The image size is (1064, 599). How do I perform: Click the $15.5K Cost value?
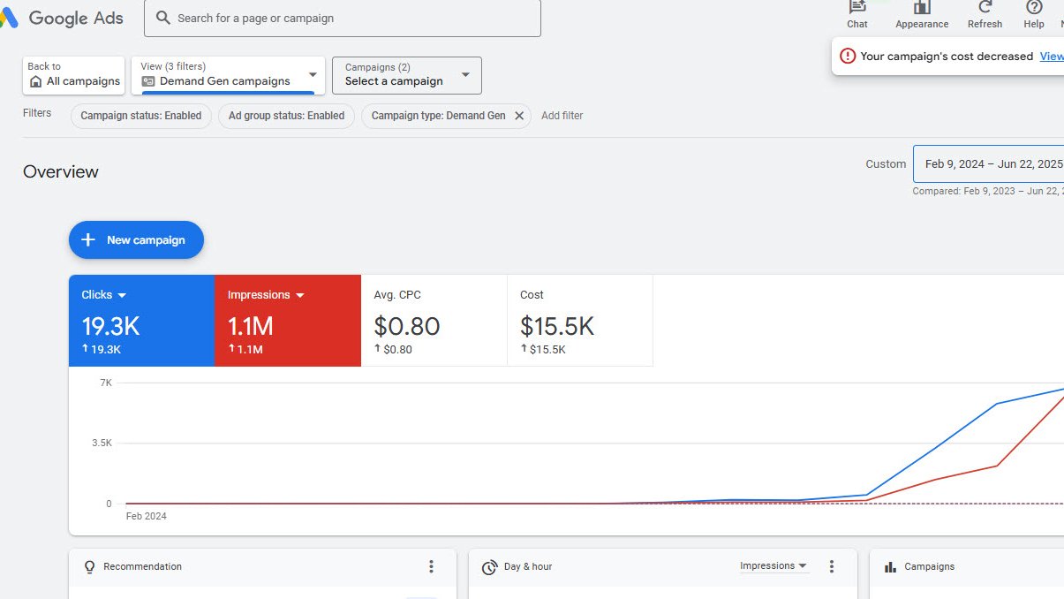click(557, 326)
